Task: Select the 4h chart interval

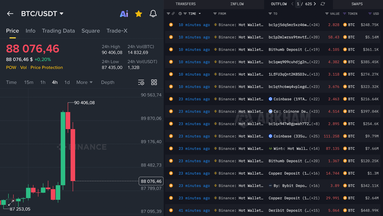Action: pos(55,82)
